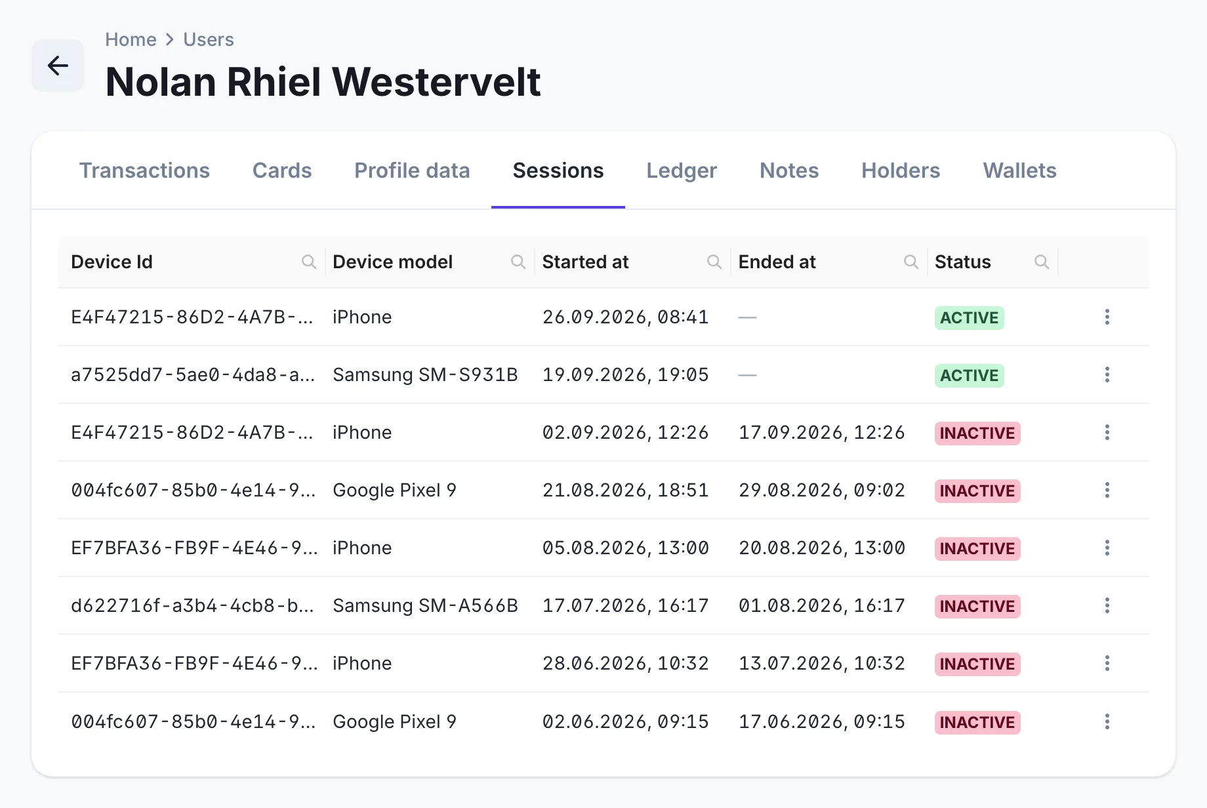This screenshot has height=808, width=1207.
Task: Open Users breadcrumb link
Action: click(x=208, y=39)
